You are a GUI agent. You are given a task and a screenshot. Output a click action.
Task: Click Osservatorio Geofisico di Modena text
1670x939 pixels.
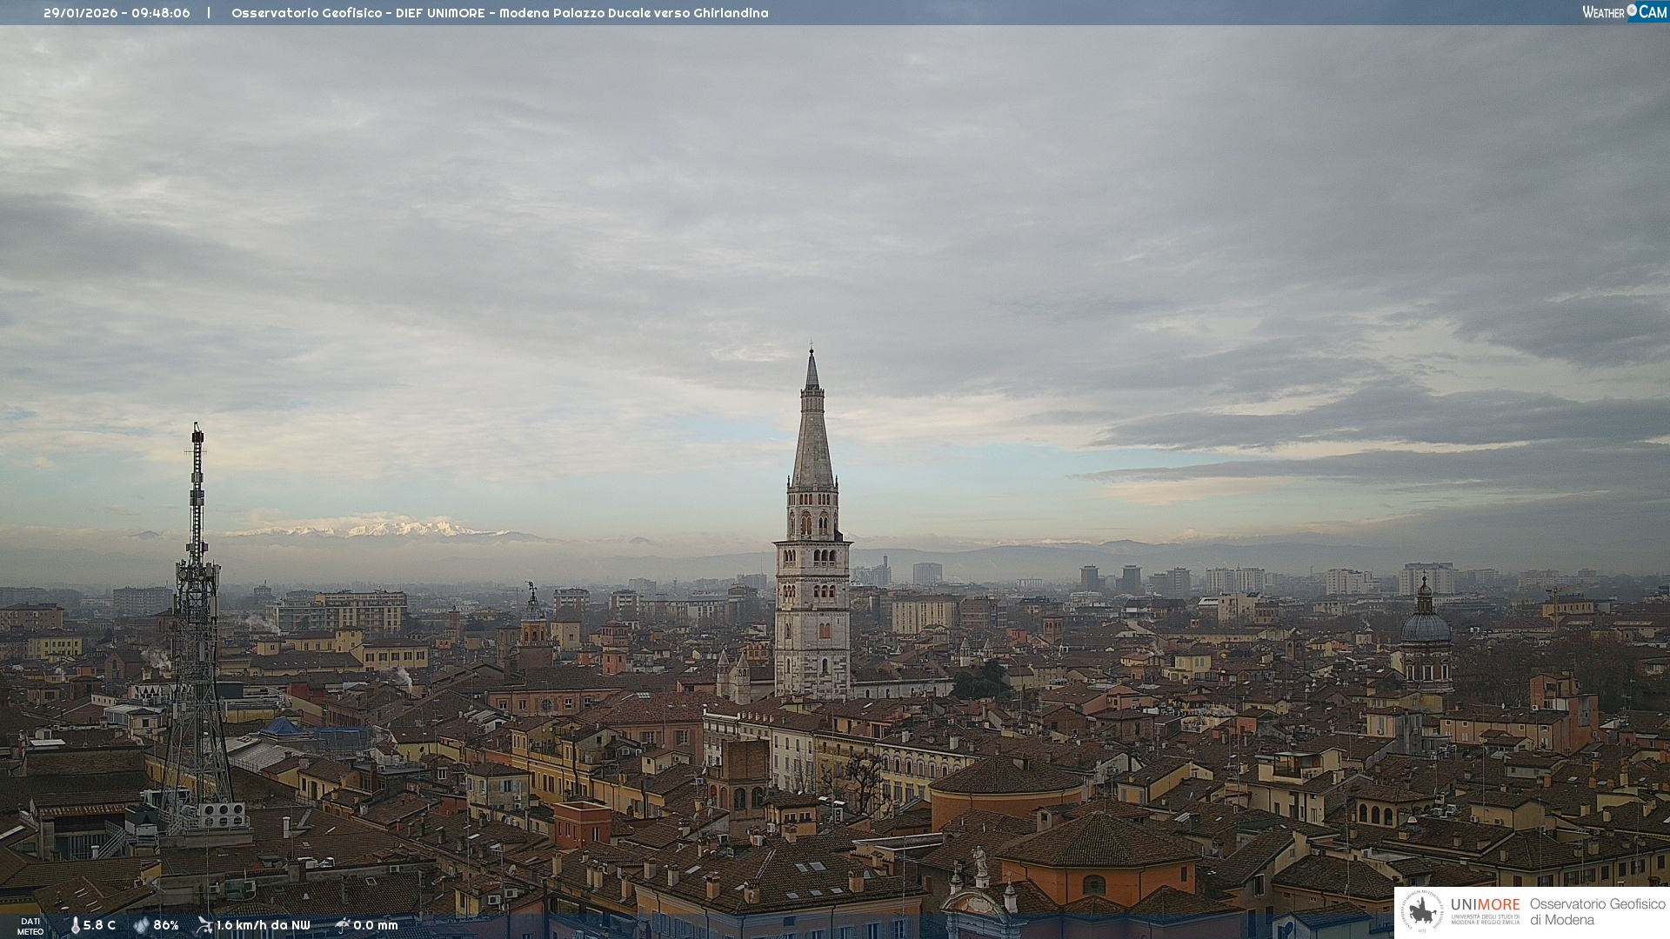coord(1597,912)
